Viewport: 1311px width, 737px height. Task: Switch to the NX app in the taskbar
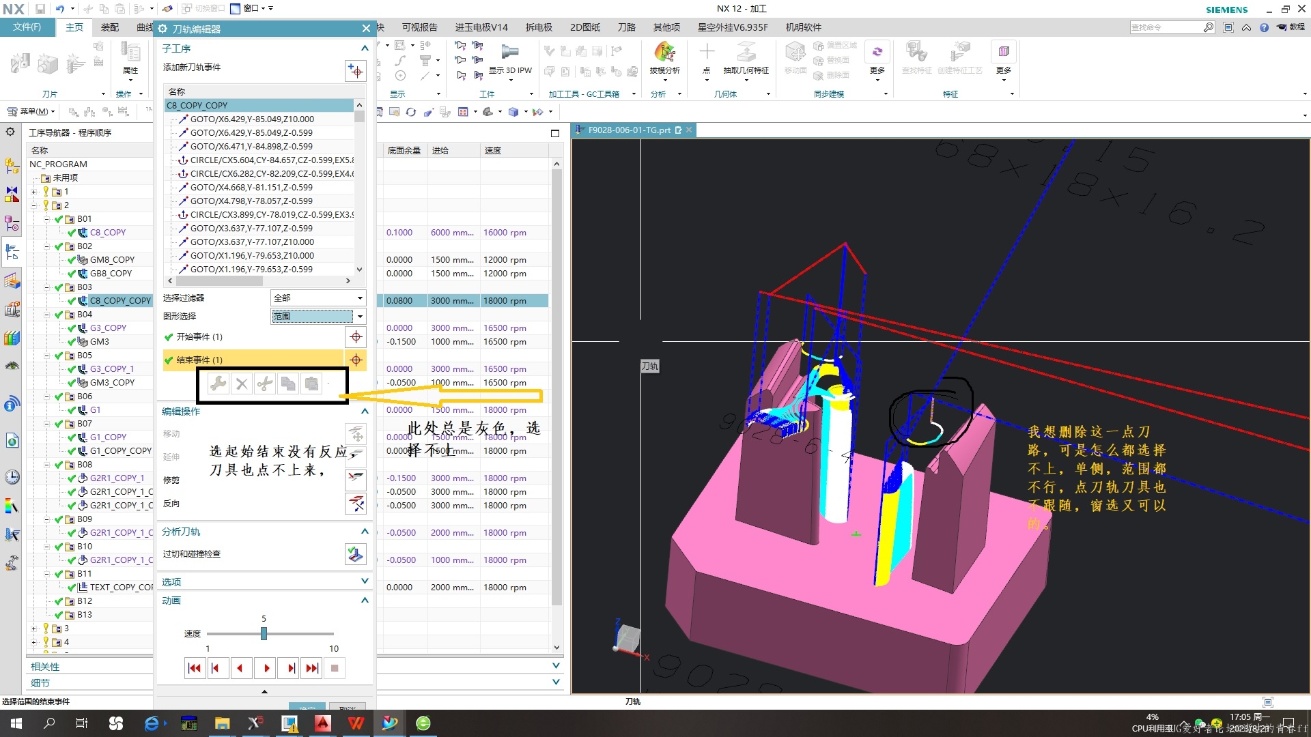point(390,723)
